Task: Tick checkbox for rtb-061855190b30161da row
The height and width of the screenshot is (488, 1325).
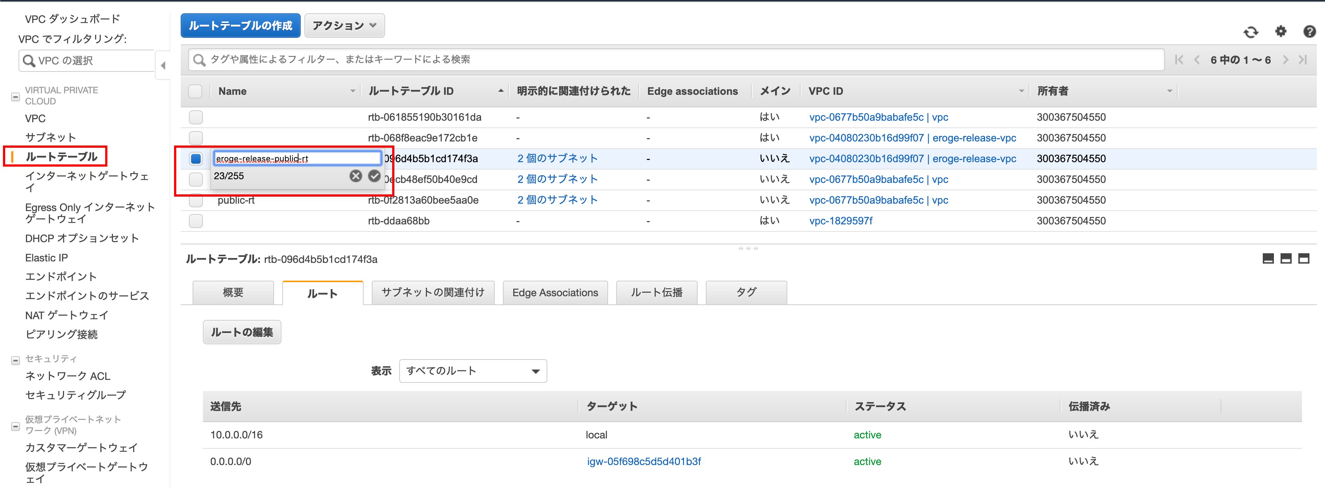Action: tap(196, 117)
